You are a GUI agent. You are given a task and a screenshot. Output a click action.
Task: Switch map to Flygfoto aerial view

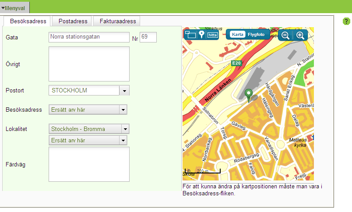pyautogui.click(x=256, y=34)
